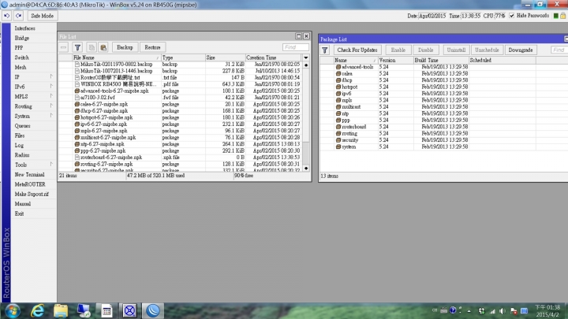
Task: Open the Log menu
Action: pyautogui.click(x=19, y=146)
